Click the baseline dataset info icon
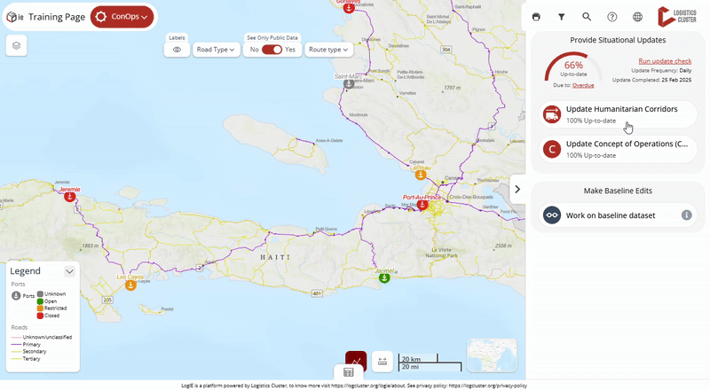Viewport: 710px width, 390px height. (x=687, y=215)
